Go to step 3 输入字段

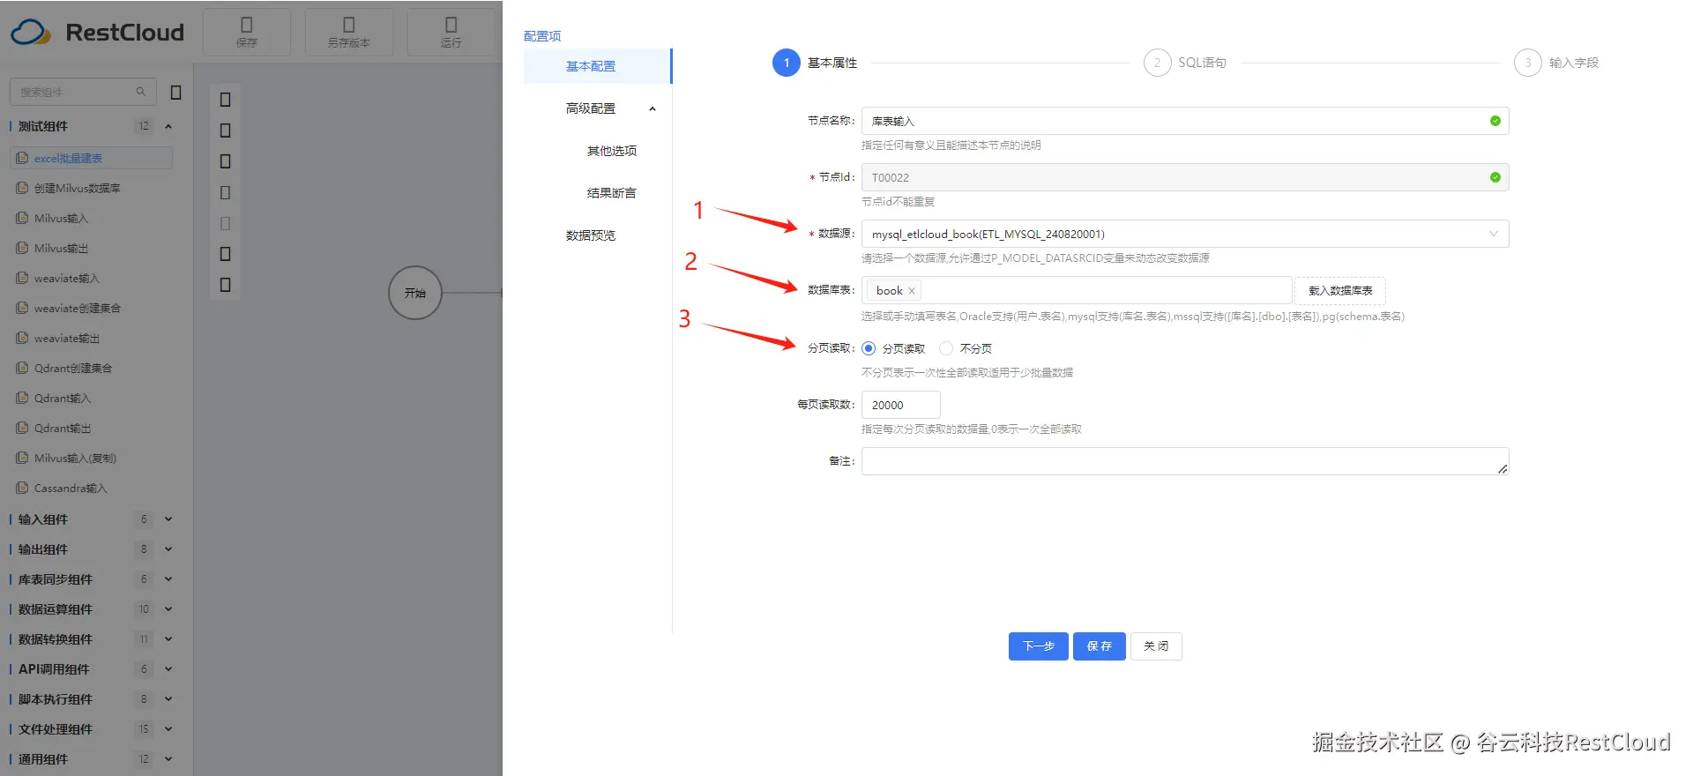click(x=1556, y=63)
